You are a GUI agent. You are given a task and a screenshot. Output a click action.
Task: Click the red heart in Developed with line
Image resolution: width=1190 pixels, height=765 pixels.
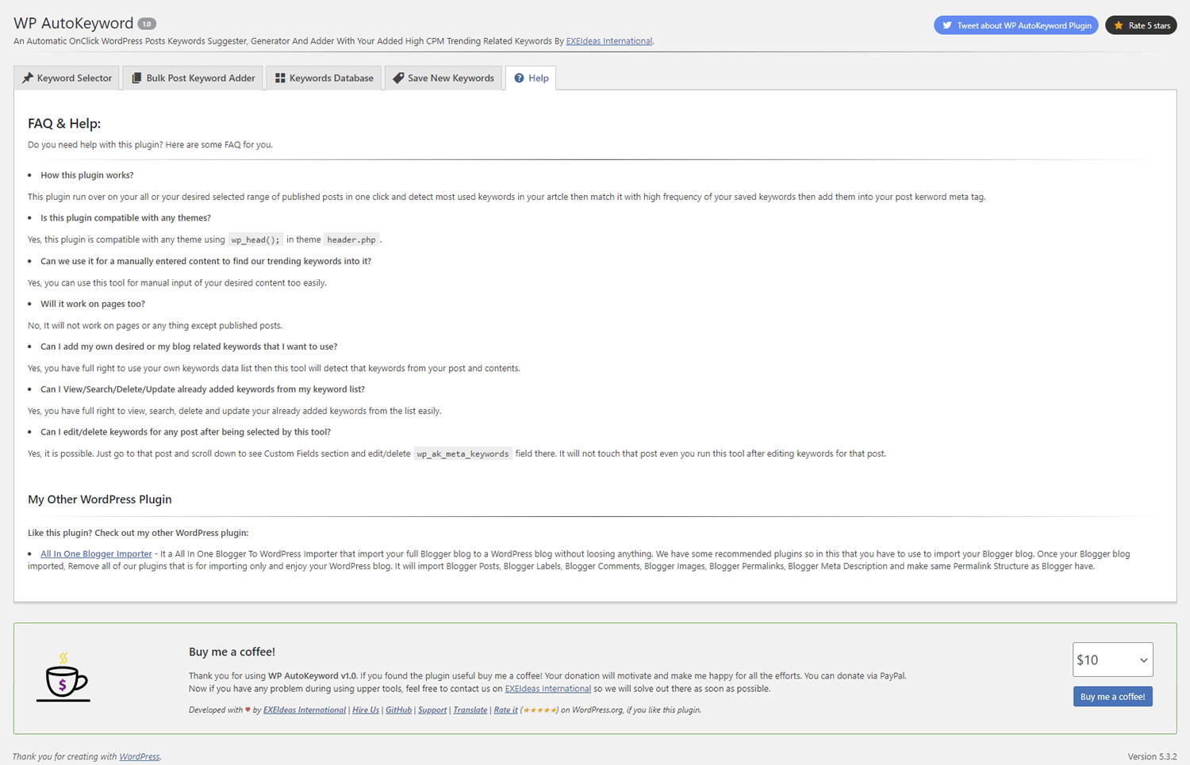[x=248, y=710]
